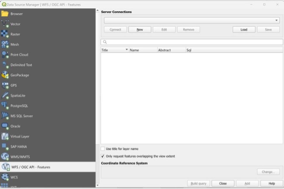Switch to the Virtual Layer tab label

[x=20, y=136]
